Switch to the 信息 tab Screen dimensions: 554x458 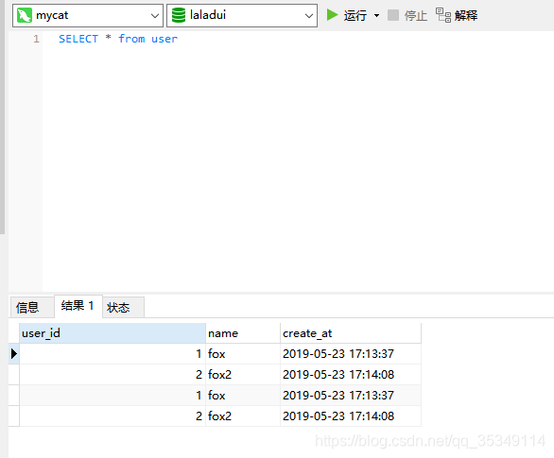coord(32,307)
